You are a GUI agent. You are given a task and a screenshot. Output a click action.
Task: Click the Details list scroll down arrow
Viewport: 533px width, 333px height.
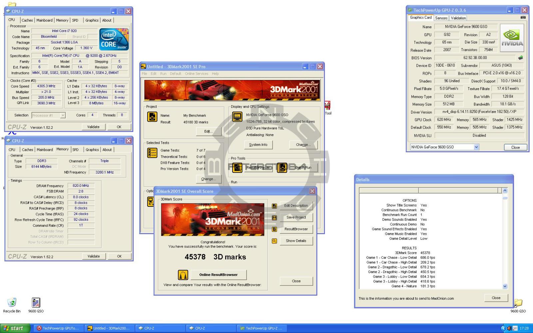click(x=505, y=286)
